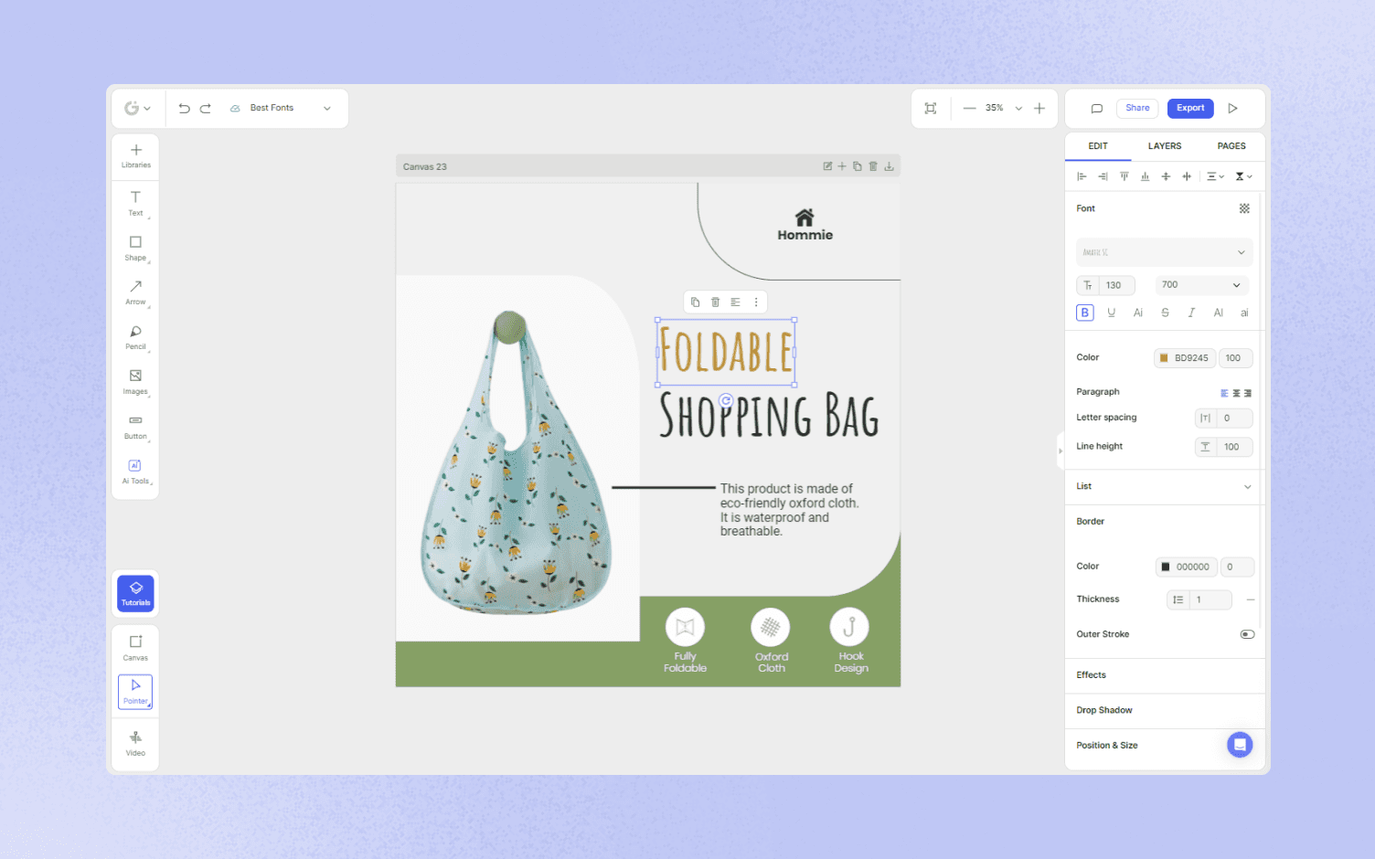Open the Video tool
Screen dimensions: 1375x859
point(135,743)
